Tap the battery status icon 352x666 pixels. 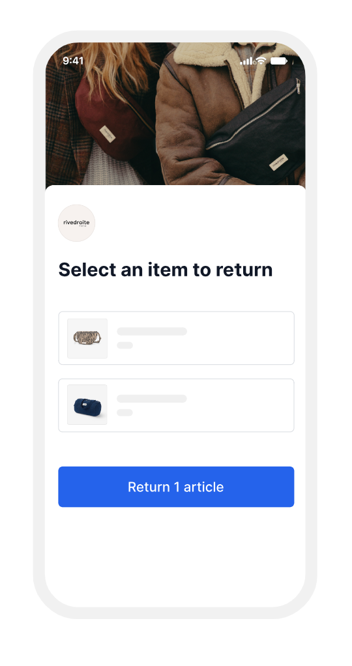(279, 61)
